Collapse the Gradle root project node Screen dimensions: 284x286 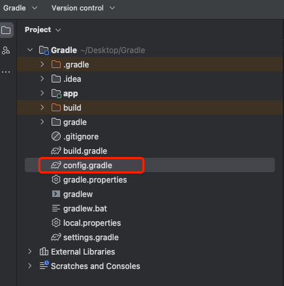(x=30, y=50)
